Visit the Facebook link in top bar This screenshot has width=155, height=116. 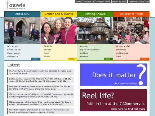(x=133, y=2)
